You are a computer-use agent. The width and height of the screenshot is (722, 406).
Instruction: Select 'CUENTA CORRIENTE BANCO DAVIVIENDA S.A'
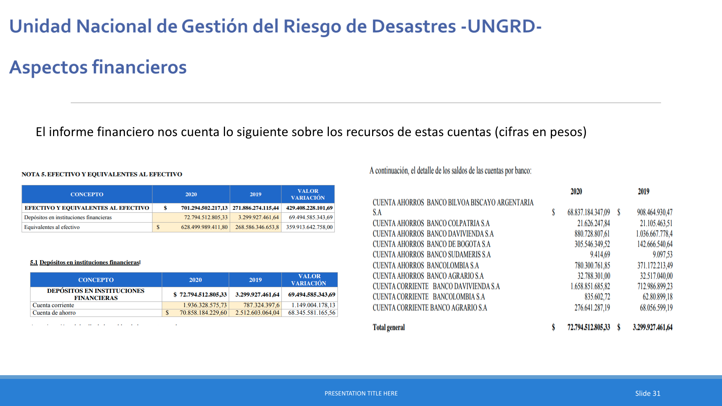tap(436, 287)
